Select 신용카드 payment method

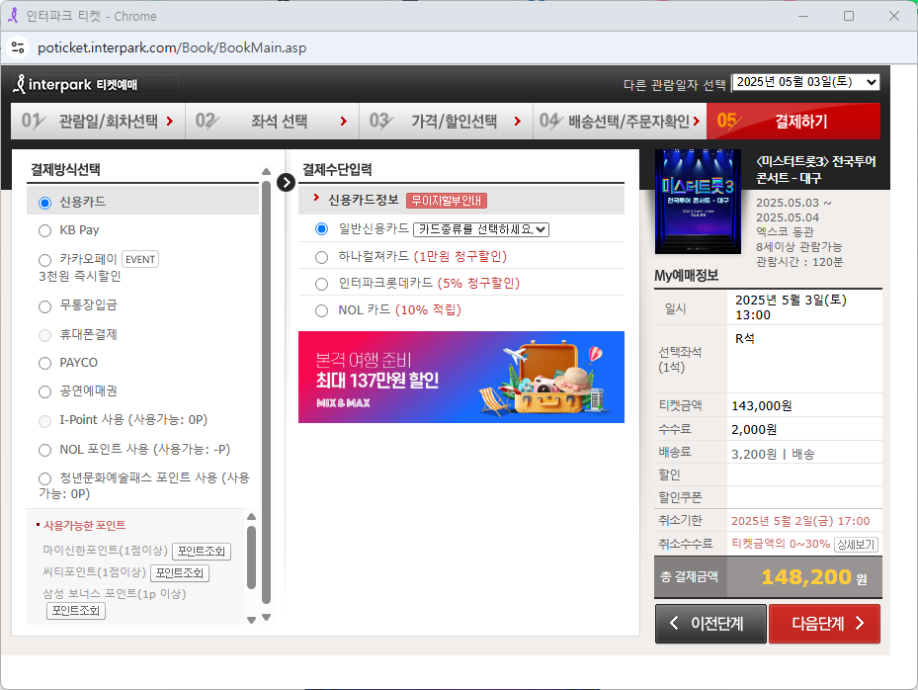coord(45,203)
